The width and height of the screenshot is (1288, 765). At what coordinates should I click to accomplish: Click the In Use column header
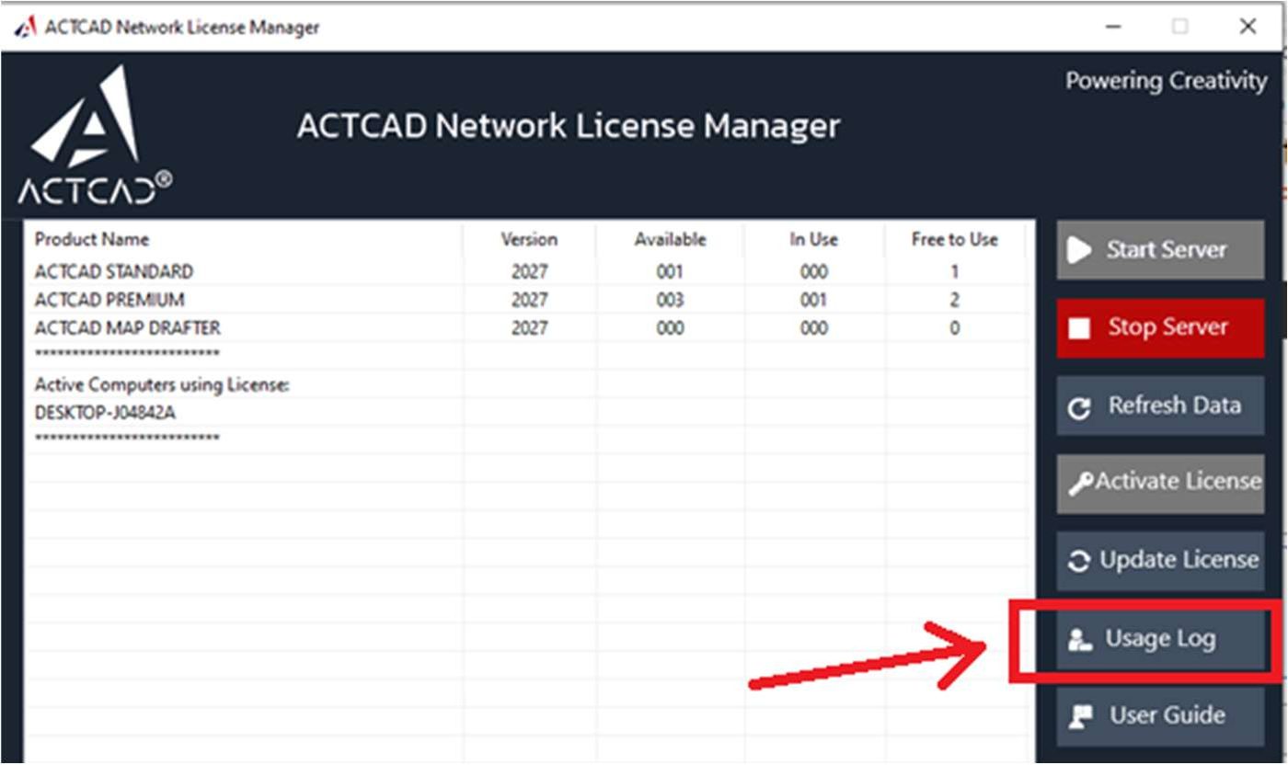(813, 239)
